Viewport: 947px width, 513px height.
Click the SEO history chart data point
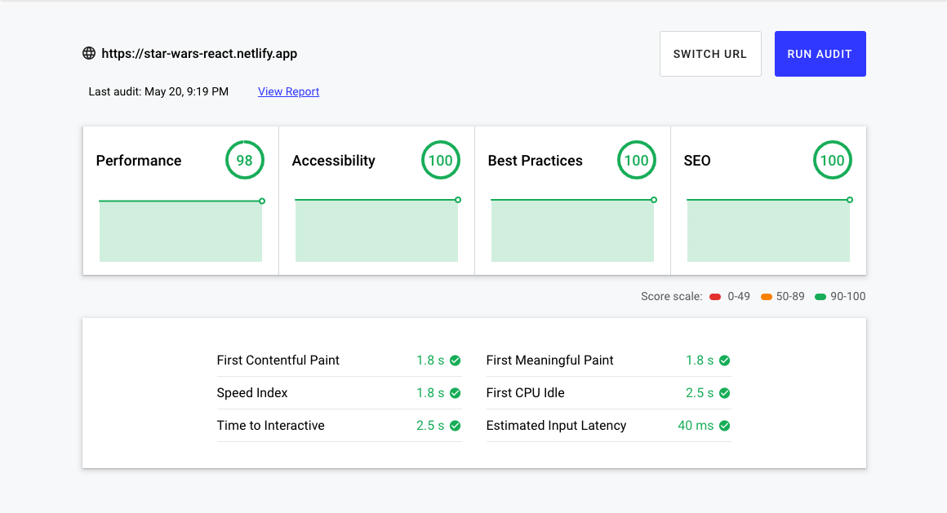click(x=850, y=200)
